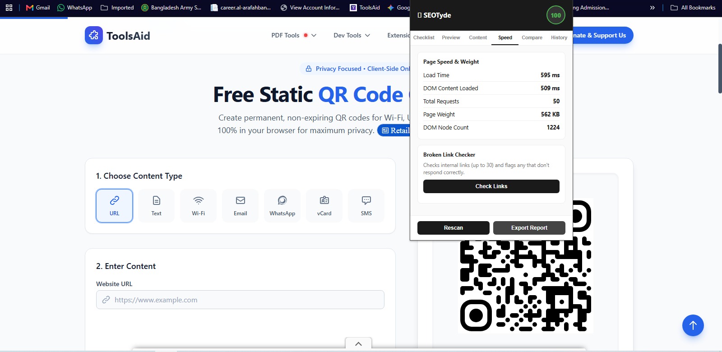The width and height of the screenshot is (722, 352).
Task: Expand the bottom panel chevron handle
Action: [x=358, y=344]
